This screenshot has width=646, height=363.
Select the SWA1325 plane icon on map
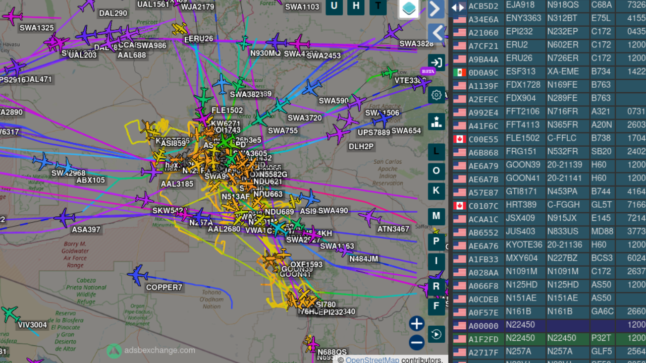[x=12, y=16]
